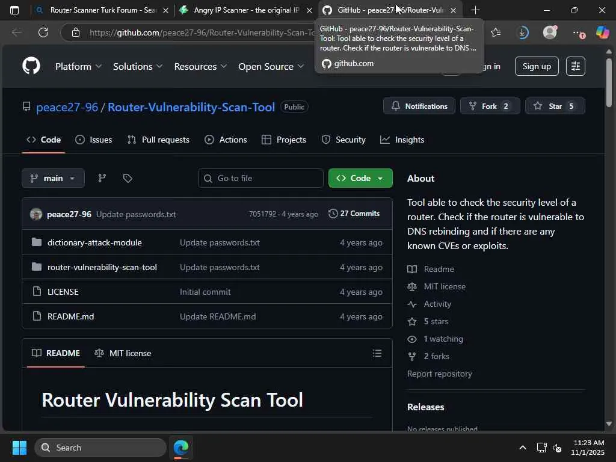
Task: Open new browser tab with plus
Action: [475, 10]
